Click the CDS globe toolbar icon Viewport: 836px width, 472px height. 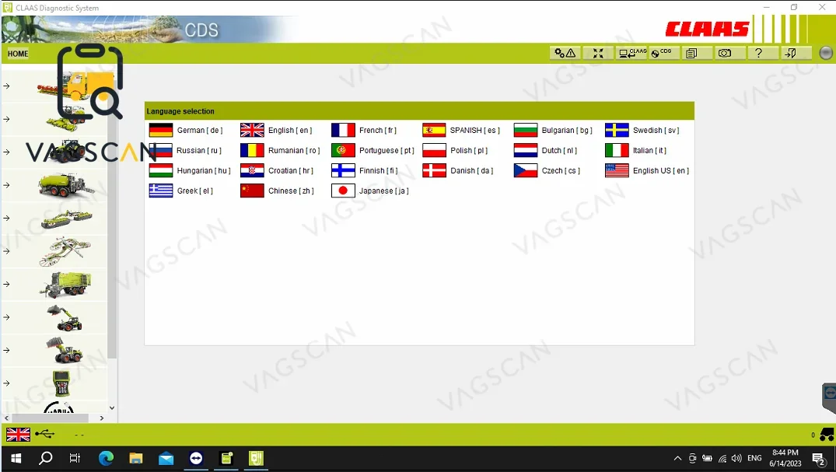click(663, 53)
